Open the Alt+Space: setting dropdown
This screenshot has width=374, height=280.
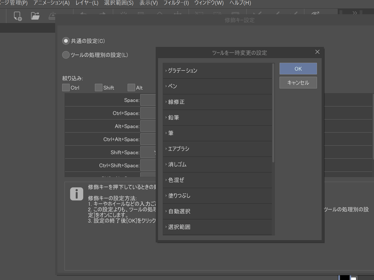coord(148,126)
